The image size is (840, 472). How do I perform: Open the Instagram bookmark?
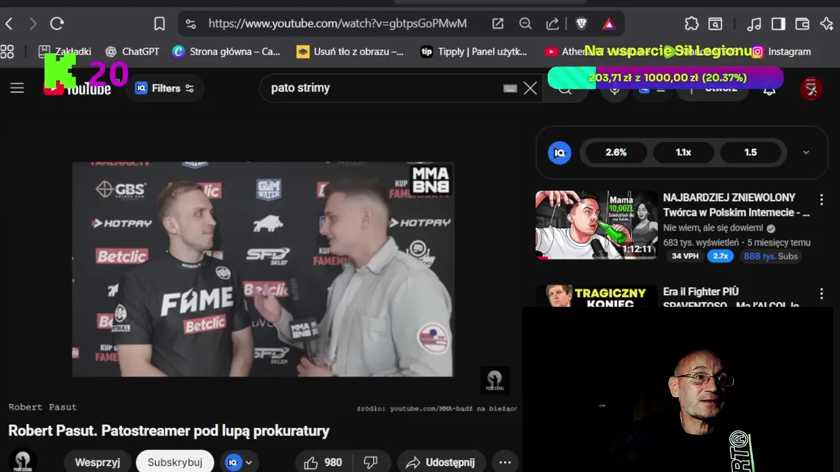782,51
